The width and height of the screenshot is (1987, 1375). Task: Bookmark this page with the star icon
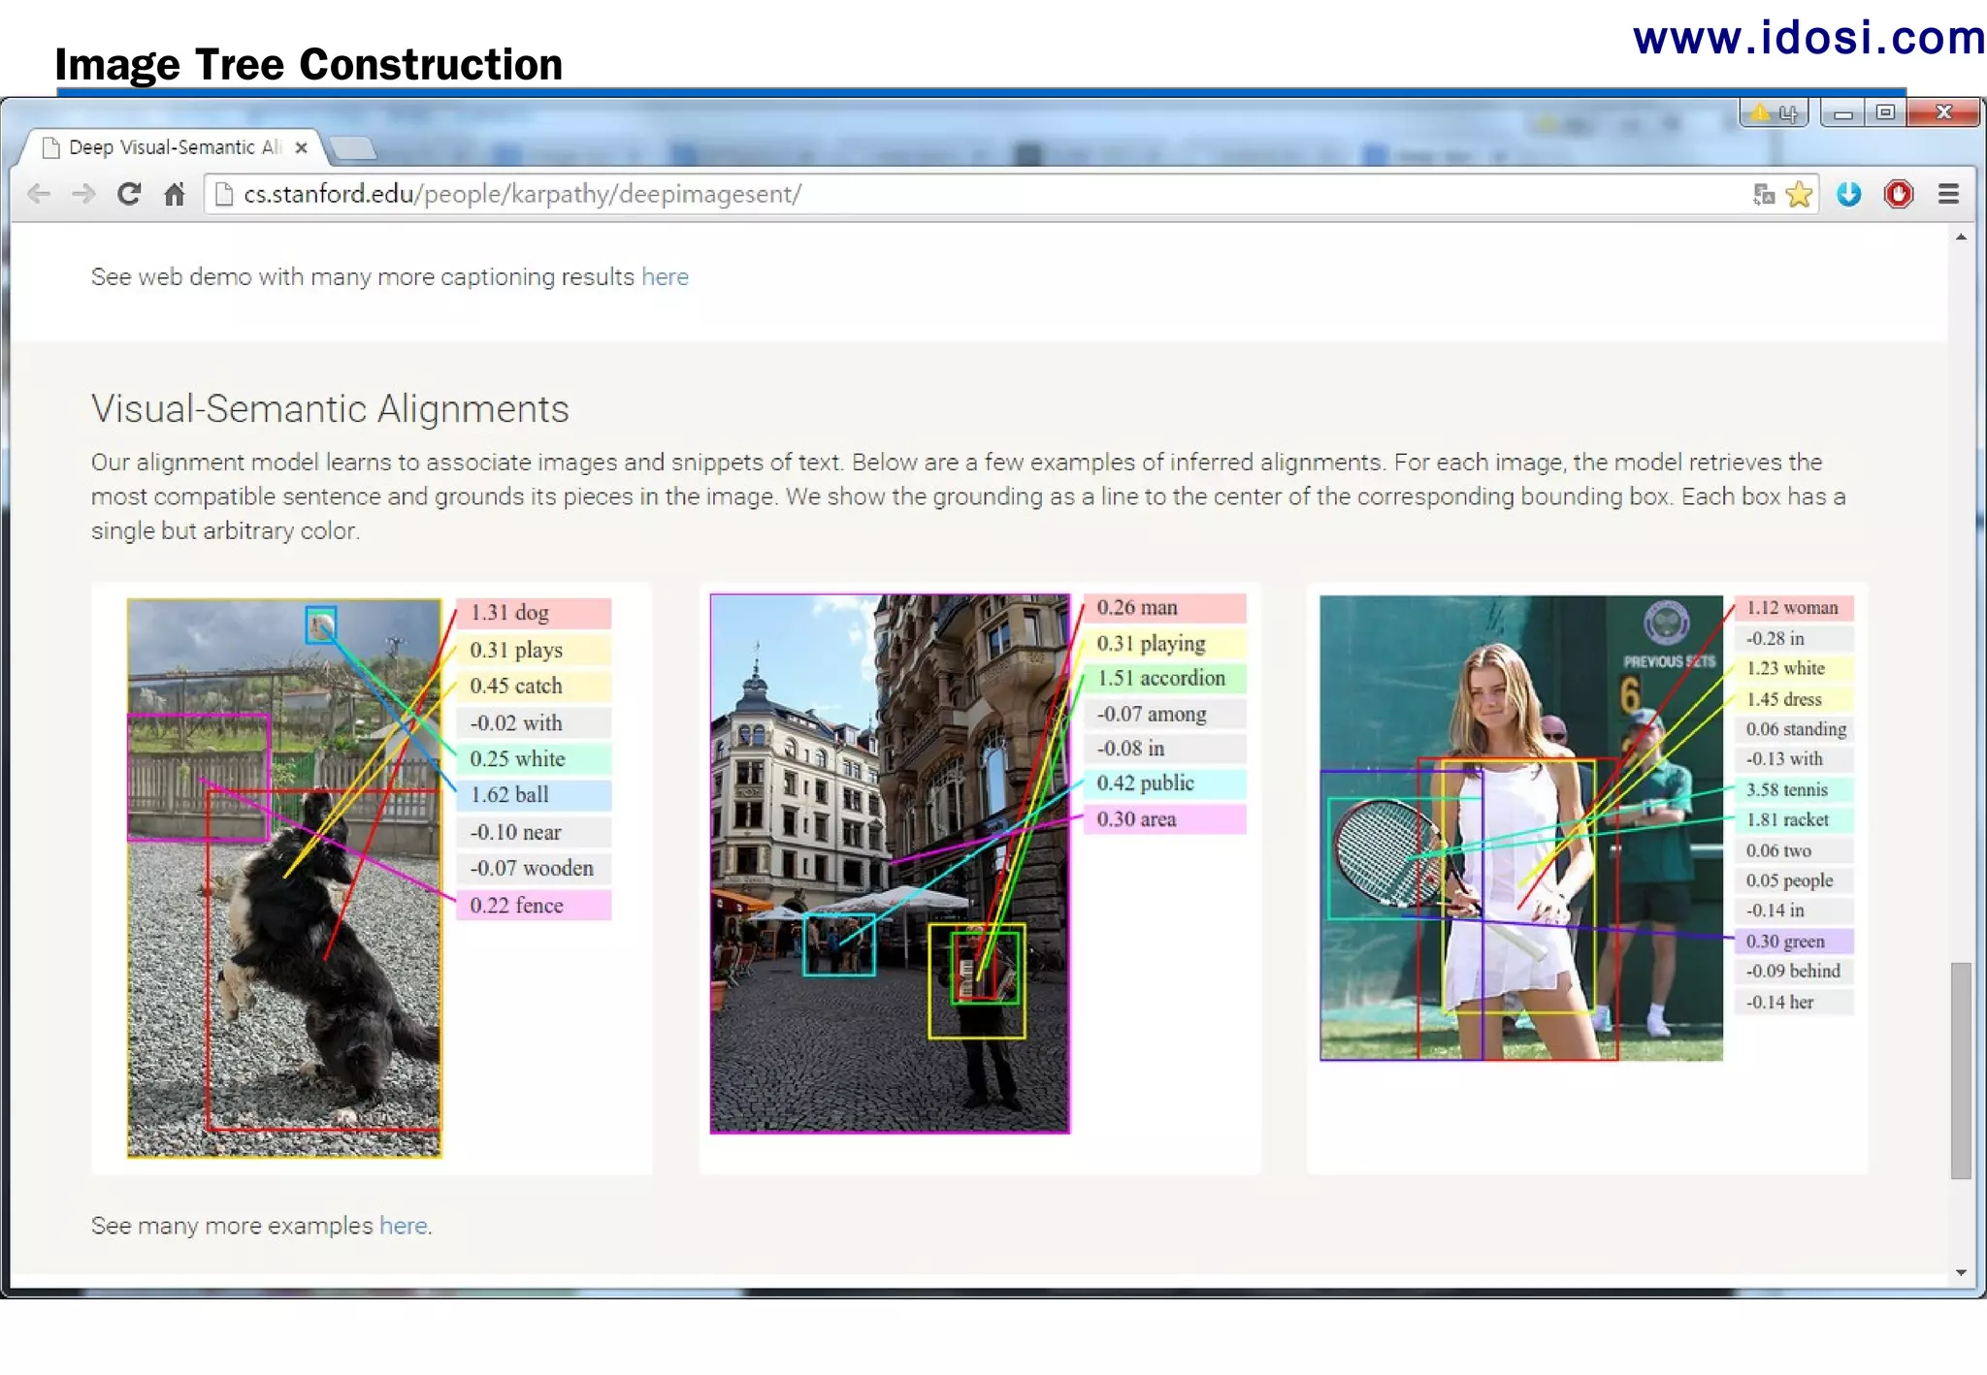click(1799, 195)
